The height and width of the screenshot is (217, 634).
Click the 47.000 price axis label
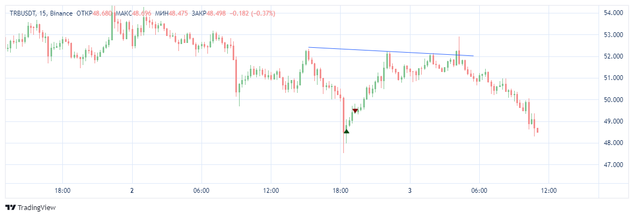[613, 165]
